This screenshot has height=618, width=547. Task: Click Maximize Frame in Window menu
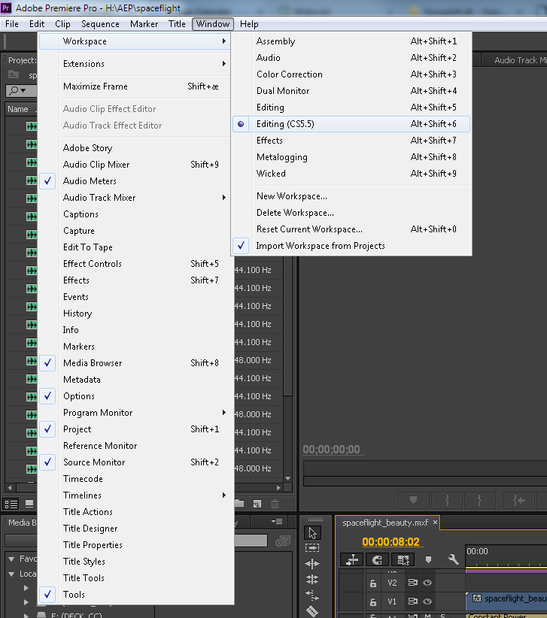134,86
